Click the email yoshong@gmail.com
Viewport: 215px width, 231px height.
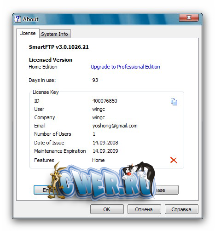115,126
